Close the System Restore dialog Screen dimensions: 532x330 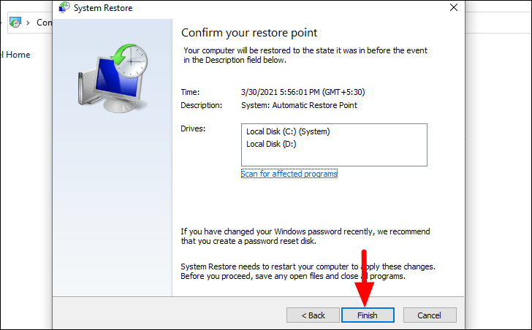[x=454, y=7]
